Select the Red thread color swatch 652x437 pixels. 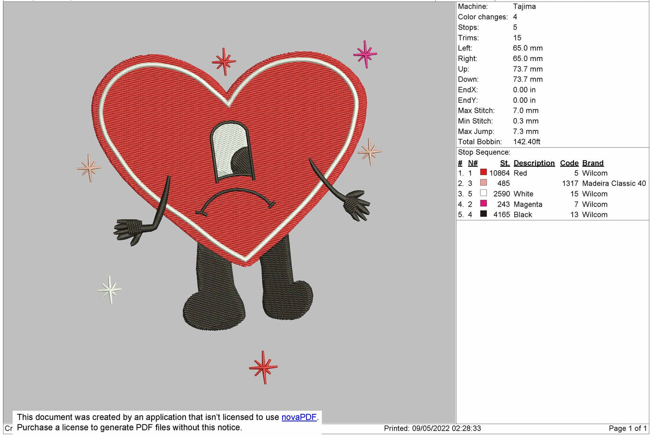click(483, 172)
